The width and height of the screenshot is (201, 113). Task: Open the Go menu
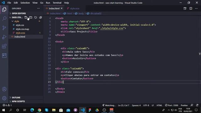[42, 3]
